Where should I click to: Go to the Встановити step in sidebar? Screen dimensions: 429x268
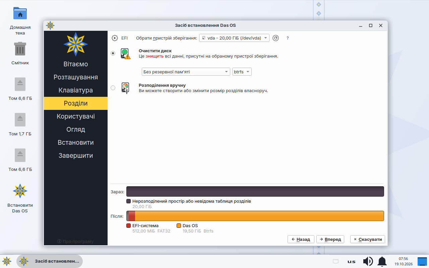(x=76, y=142)
